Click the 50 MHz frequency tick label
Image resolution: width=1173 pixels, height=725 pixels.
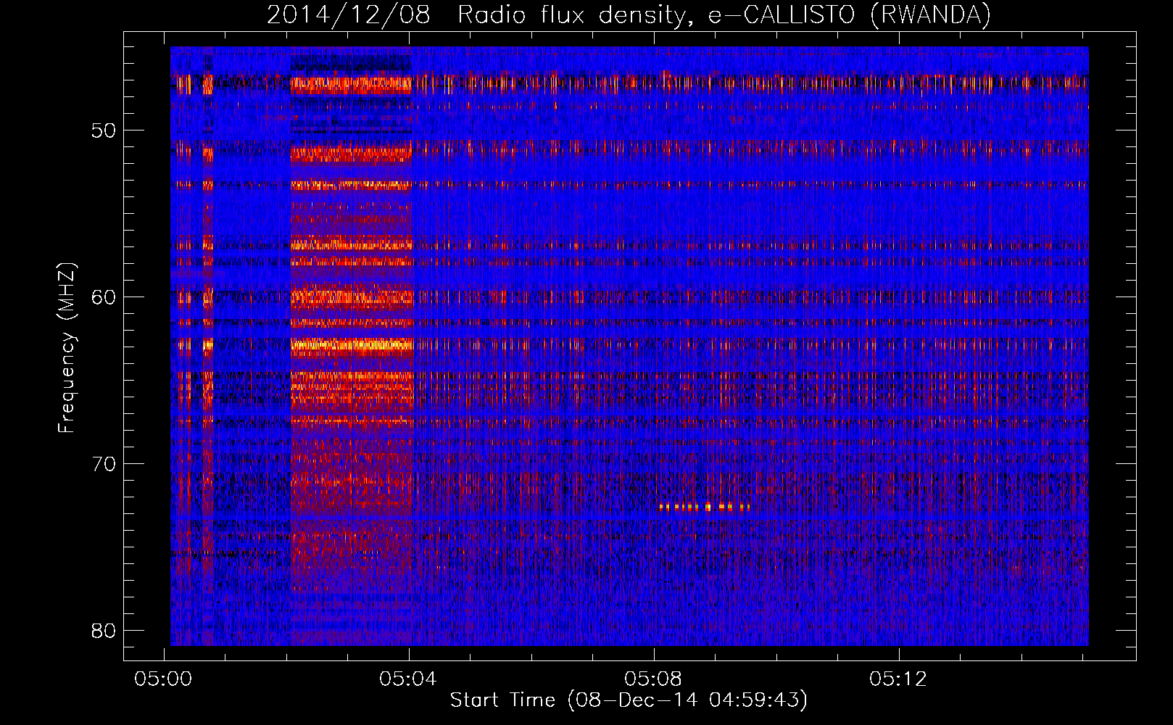104,130
